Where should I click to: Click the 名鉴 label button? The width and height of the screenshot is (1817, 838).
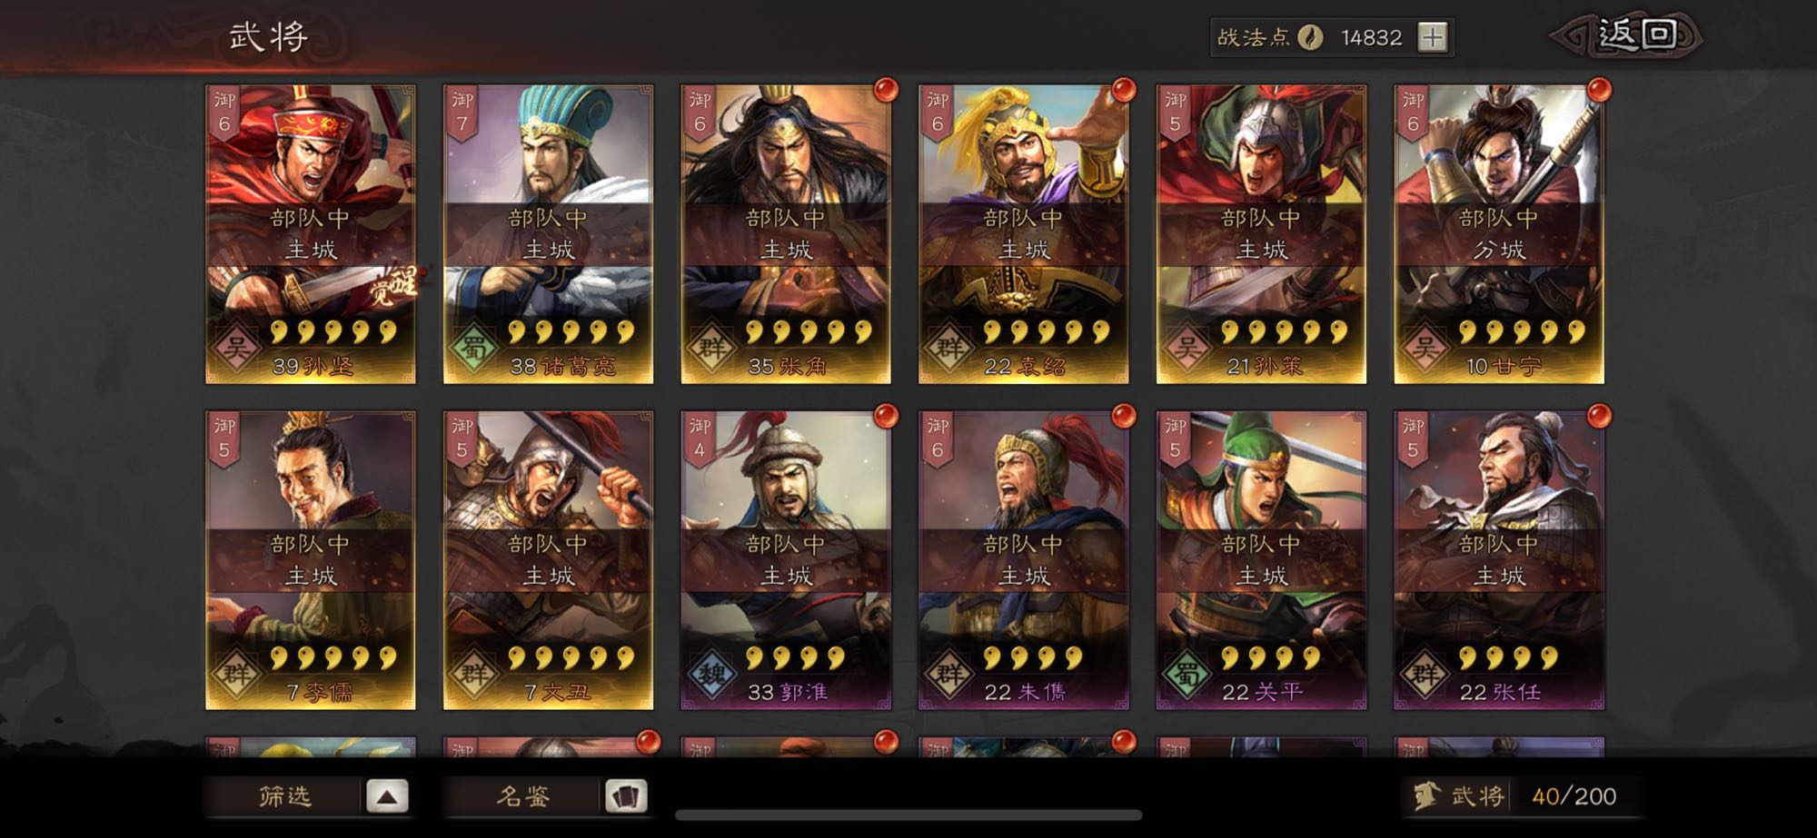tap(523, 796)
